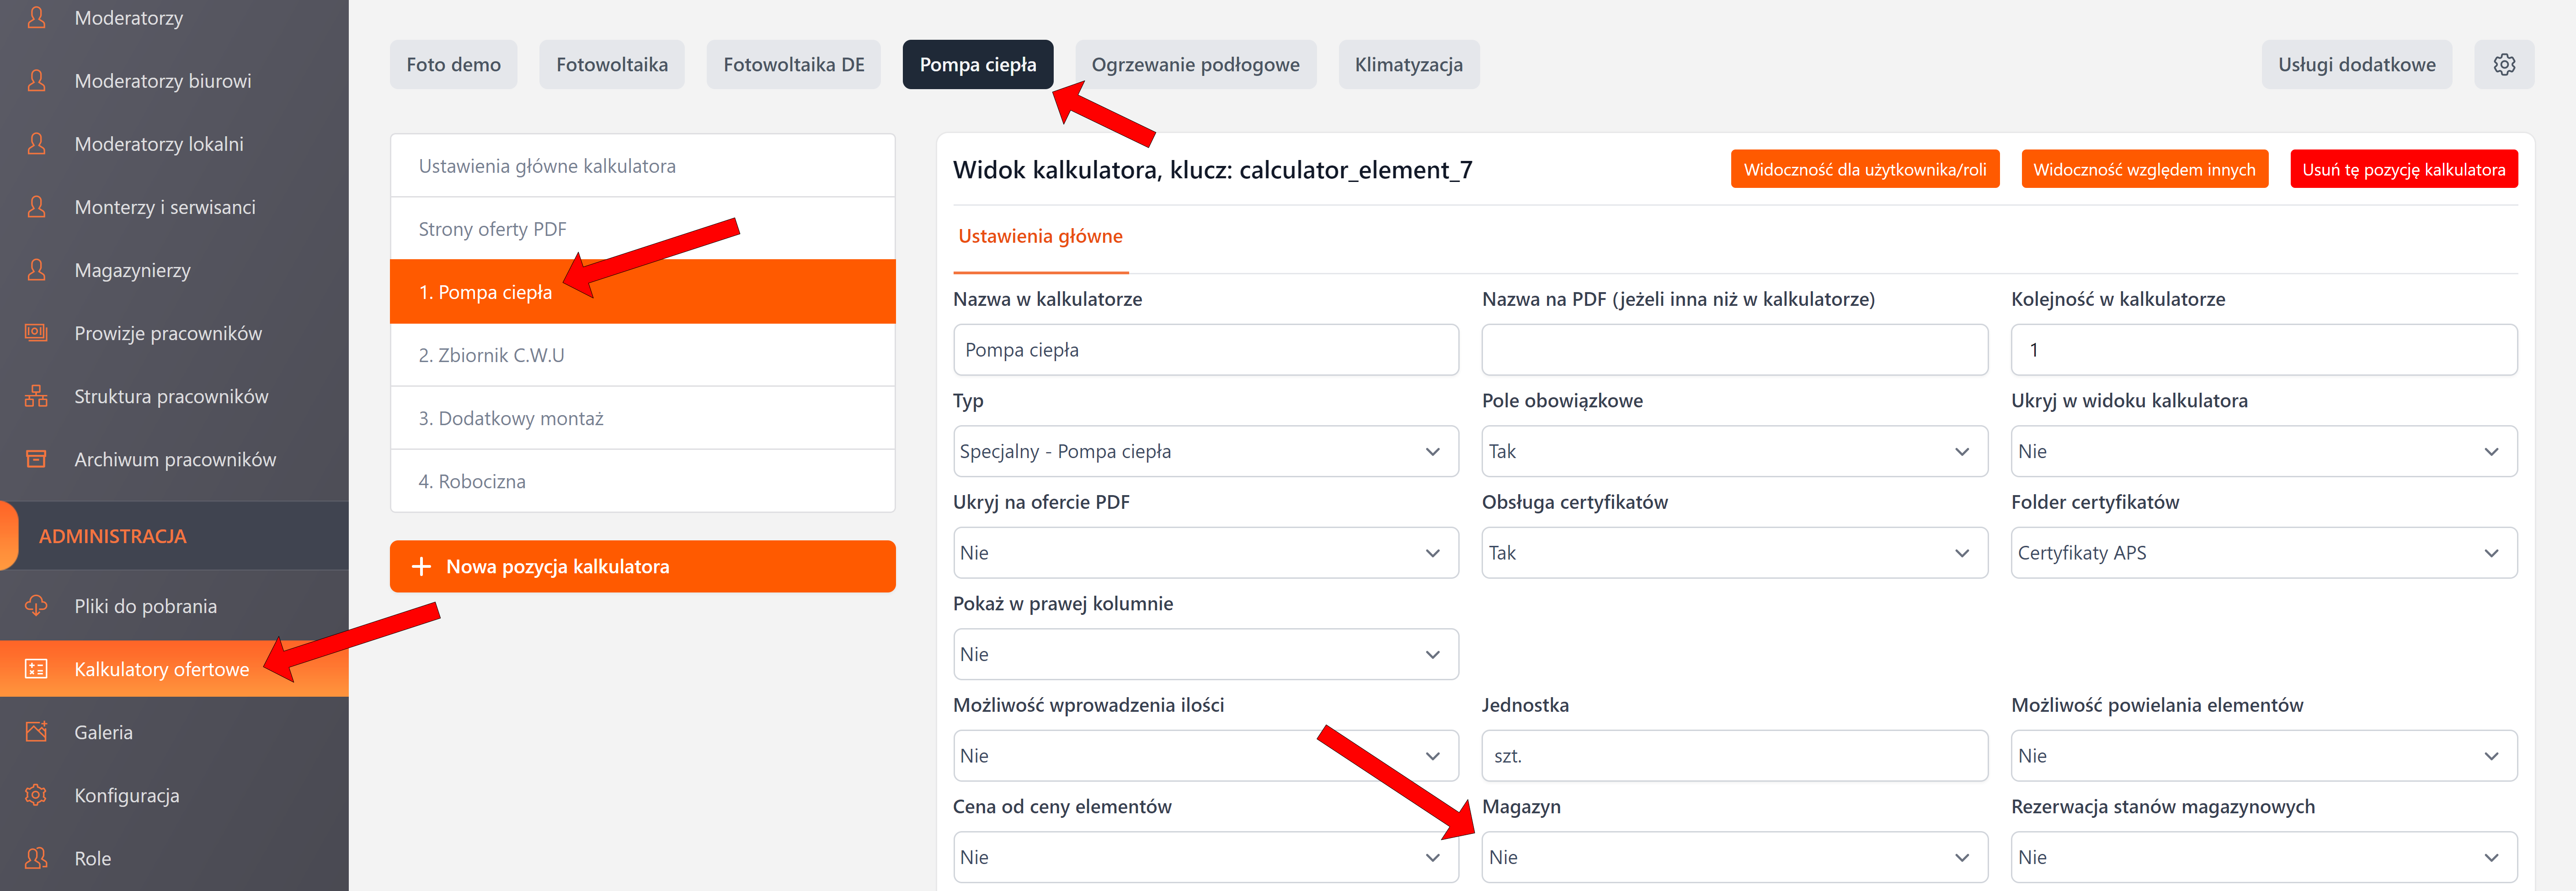Open the Typ dropdown
Image resolution: width=2576 pixels, height=891 pixels.
click(1205, 452)
